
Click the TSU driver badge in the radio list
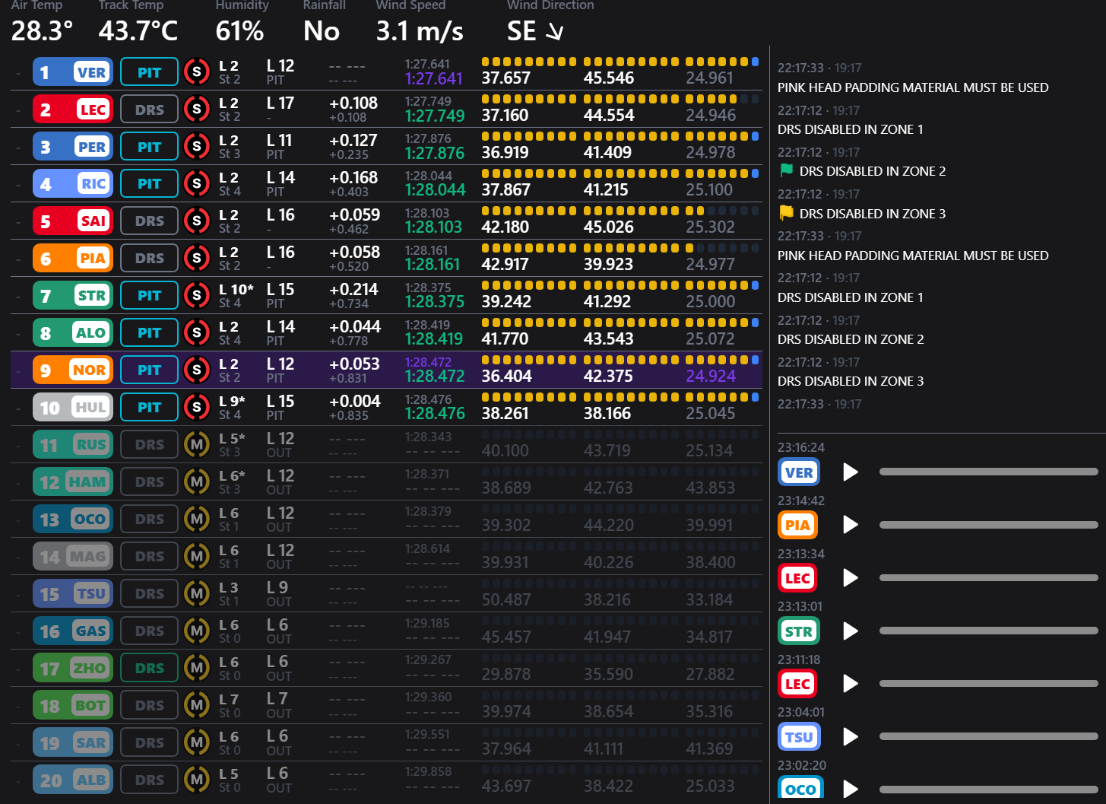(798, 736)
